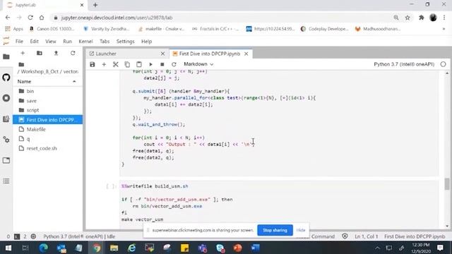Image resolution: width=452 pixels, height=254 pixels.
Task: Open Microsoft Word from the taskbar
Action: (x=255, y=248)
